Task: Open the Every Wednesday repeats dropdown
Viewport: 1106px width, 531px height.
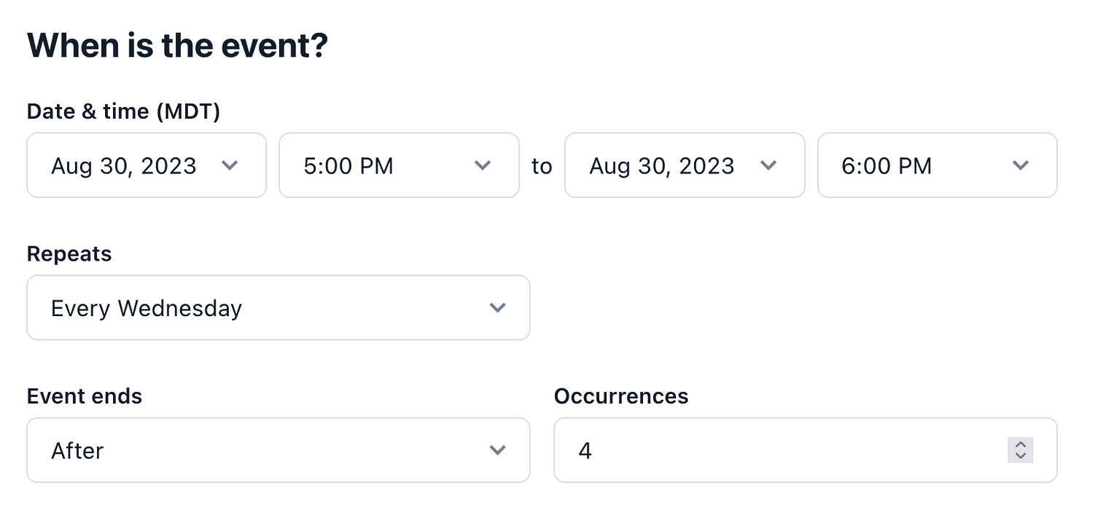Action: tap(277, 307)
